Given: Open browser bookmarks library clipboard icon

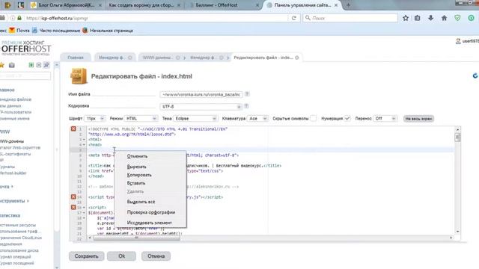Looking at the screenshot, I should [x=418, y=18].
